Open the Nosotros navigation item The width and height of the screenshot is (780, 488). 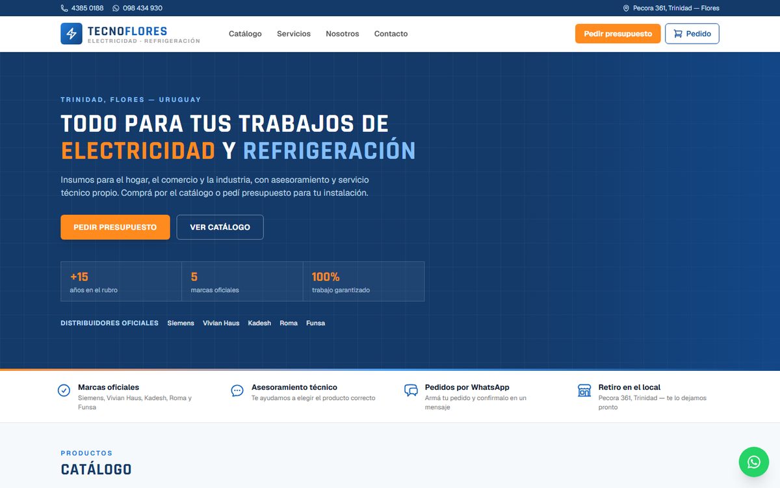coord(343,34)
